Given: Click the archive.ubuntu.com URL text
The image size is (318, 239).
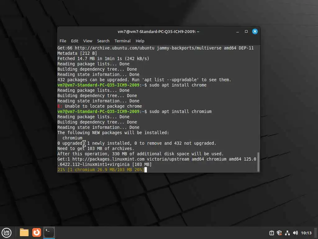Looking at the screenshot, I should click(x=115, y=48).
